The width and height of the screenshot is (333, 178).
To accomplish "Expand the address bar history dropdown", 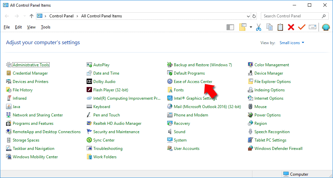I will pos(248,16).
